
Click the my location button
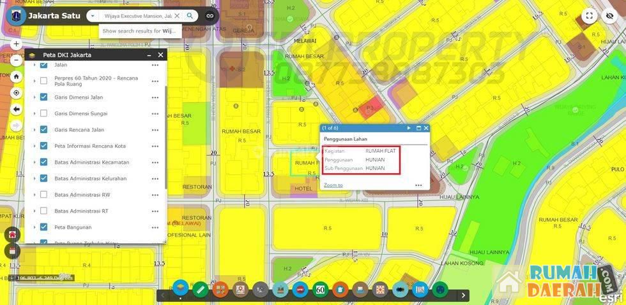click(x=16, y=93)
